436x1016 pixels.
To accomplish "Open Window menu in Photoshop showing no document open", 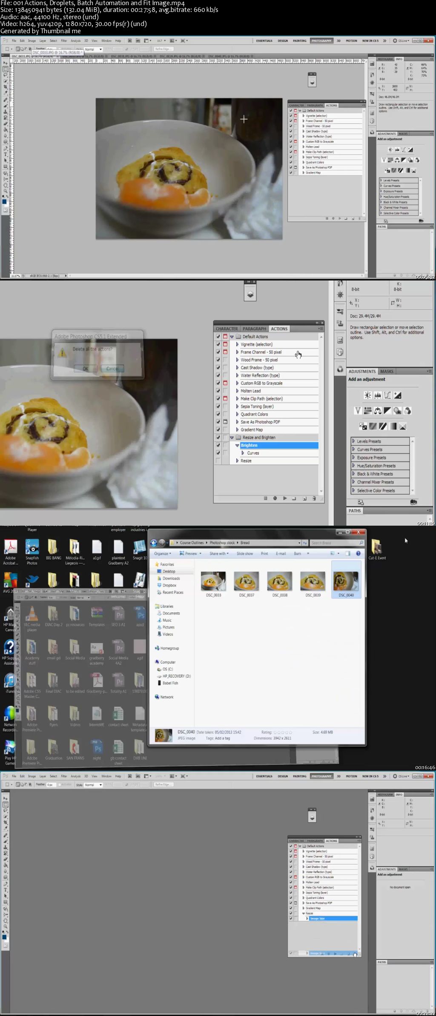I will [106, 776].
